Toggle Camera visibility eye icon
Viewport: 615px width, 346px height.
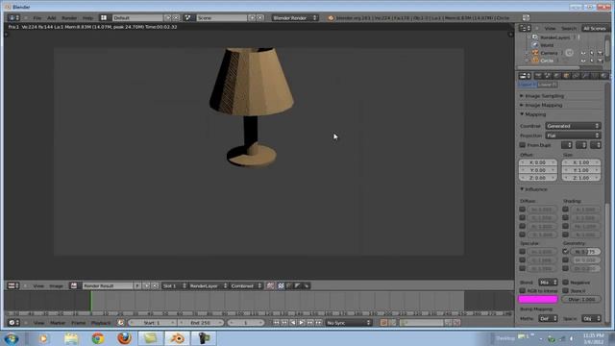pyautogui.click(x=583, y=53)
